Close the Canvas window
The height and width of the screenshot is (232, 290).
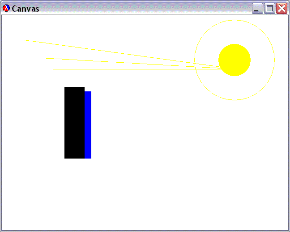click(281, 9)
